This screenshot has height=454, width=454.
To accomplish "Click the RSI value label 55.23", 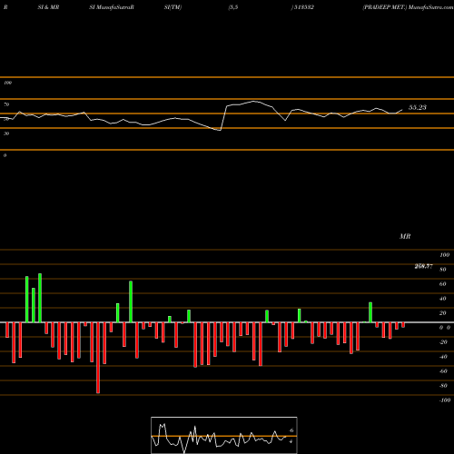I will (x=418, y=107).
